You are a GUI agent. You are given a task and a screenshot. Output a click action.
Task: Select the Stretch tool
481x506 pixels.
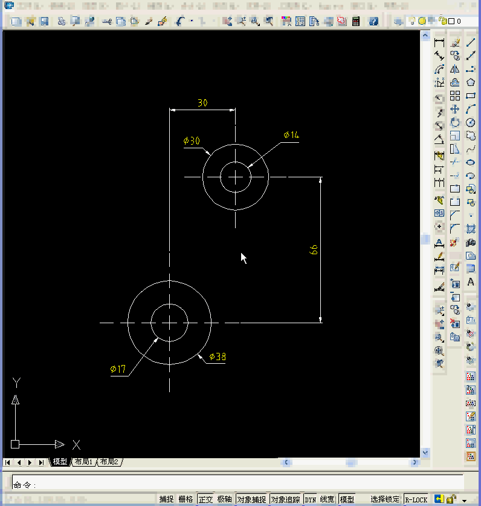(x=455, y=149)
